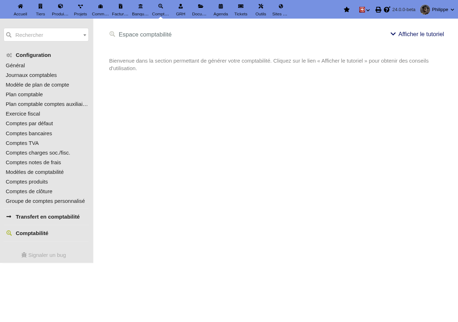This screenshot has height=322, width=458.
Task: Focus the Rechercher search field
Action: tap(46, 35)
